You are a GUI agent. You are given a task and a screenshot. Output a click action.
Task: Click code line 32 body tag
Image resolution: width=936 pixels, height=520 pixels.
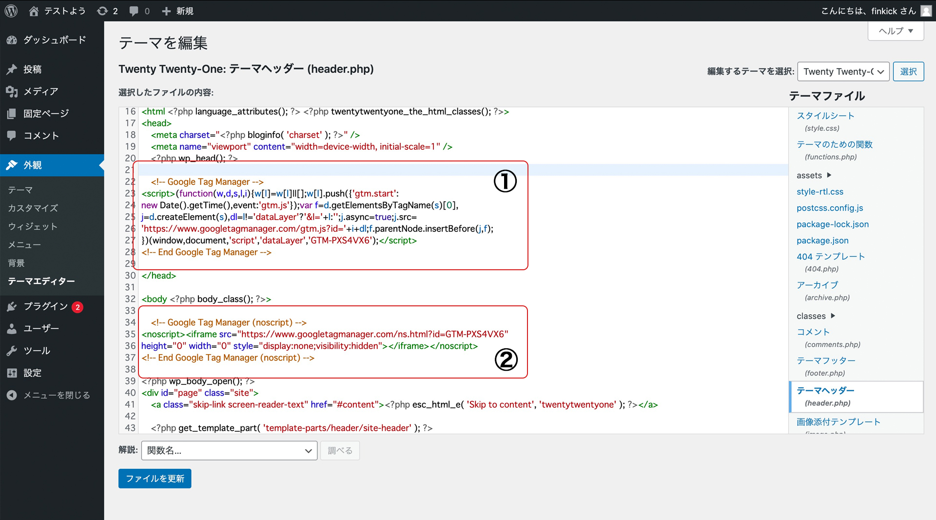206,299
